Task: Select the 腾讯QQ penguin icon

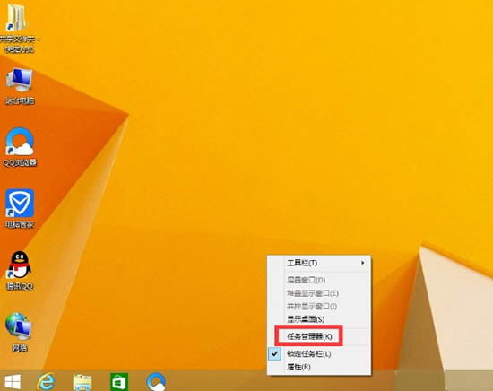Action: [20, 265]
